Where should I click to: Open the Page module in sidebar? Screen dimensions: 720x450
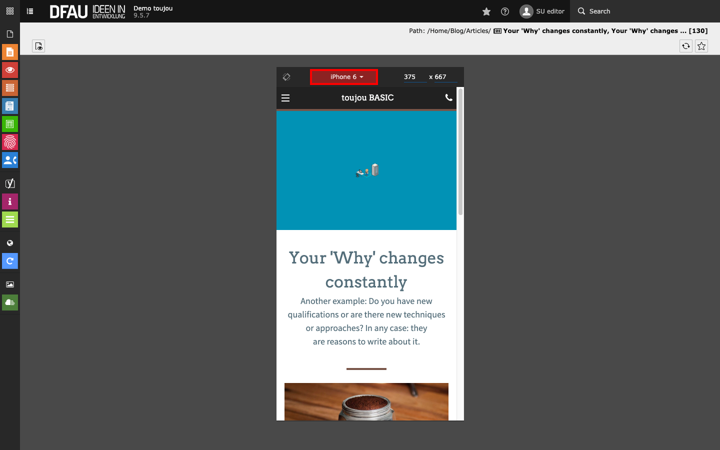tap(10, 52)
